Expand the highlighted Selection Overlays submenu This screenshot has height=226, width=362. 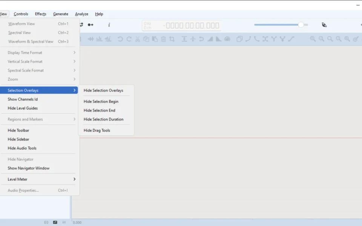click(x=39, y=90)
